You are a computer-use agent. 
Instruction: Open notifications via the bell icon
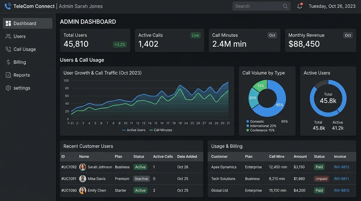(x=300, y=6)
